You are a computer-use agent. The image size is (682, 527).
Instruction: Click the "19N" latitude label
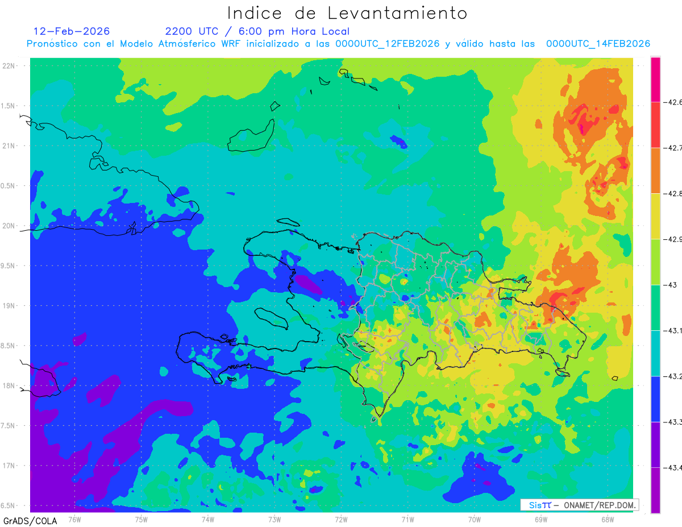pos(9,306)
